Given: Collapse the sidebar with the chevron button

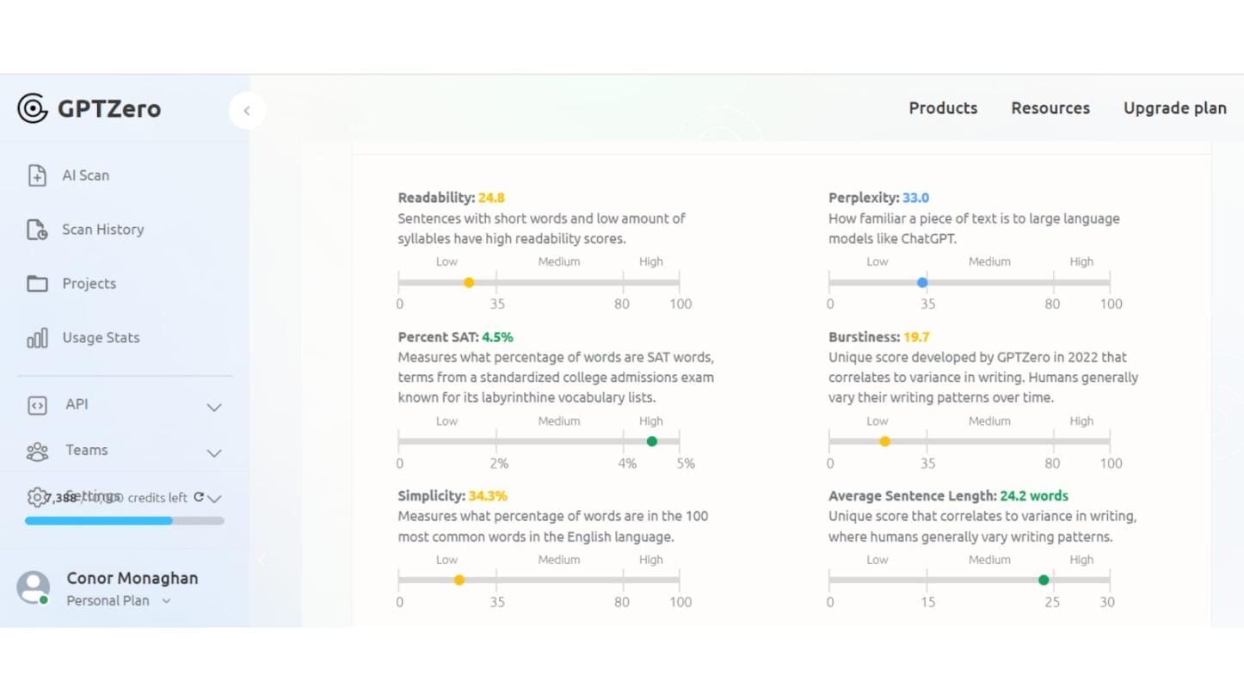Looking at the screenshot, I should click(247, 110).
